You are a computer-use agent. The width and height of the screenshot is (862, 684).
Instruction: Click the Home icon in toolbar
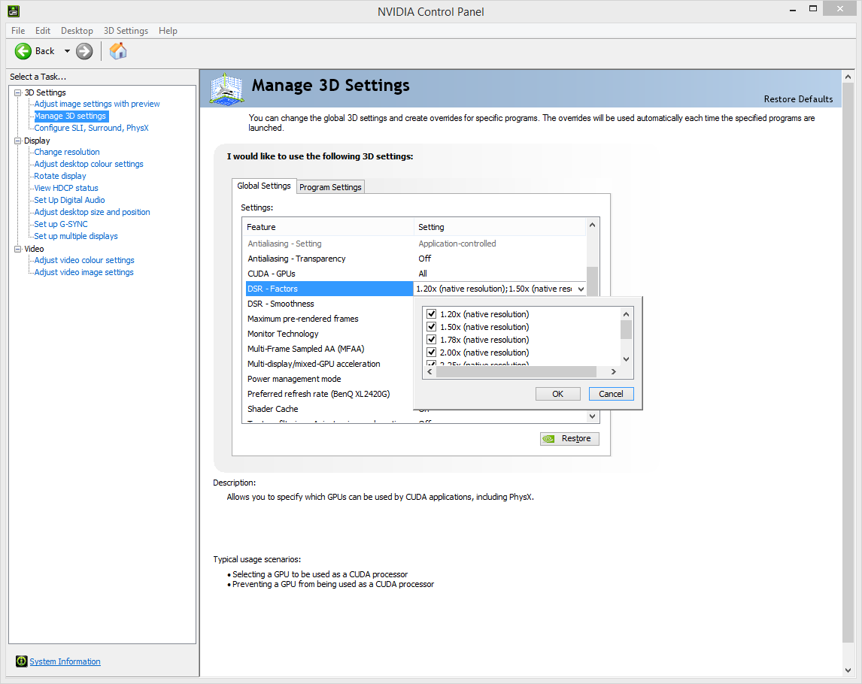[118, 51]
